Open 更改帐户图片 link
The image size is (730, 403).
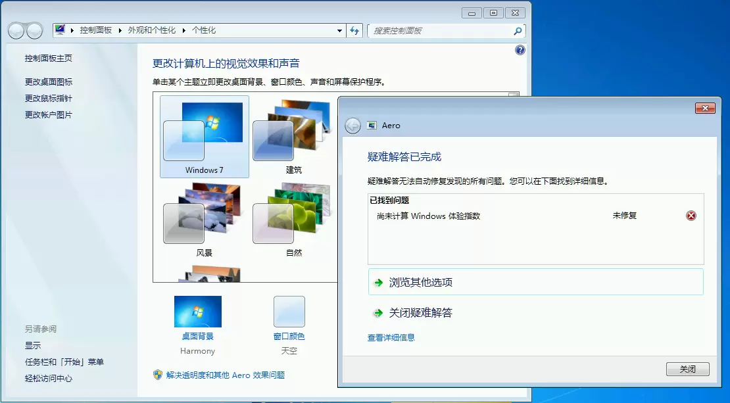[49, 115]
